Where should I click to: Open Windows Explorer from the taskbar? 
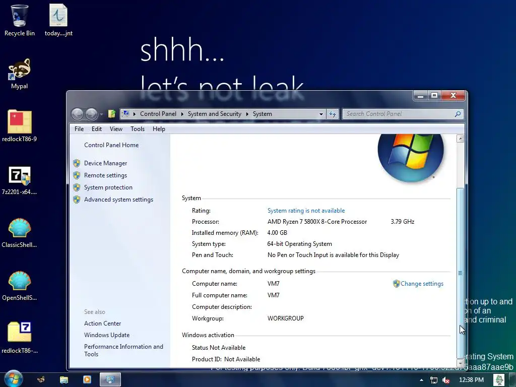coord(64,380)
